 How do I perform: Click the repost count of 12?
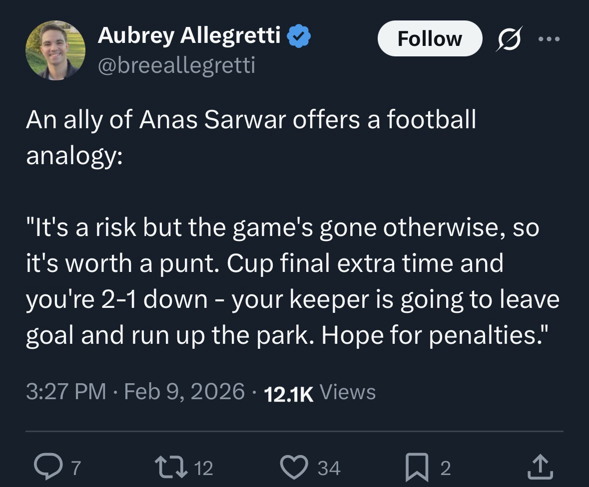click(203, 468)
